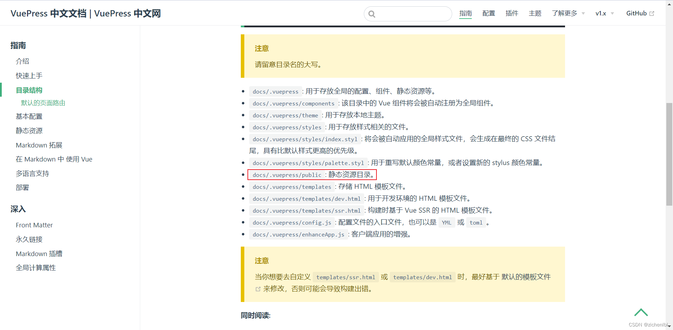Click the docs/.vuepress/enhanceApp.js code text

coord(298,234)
